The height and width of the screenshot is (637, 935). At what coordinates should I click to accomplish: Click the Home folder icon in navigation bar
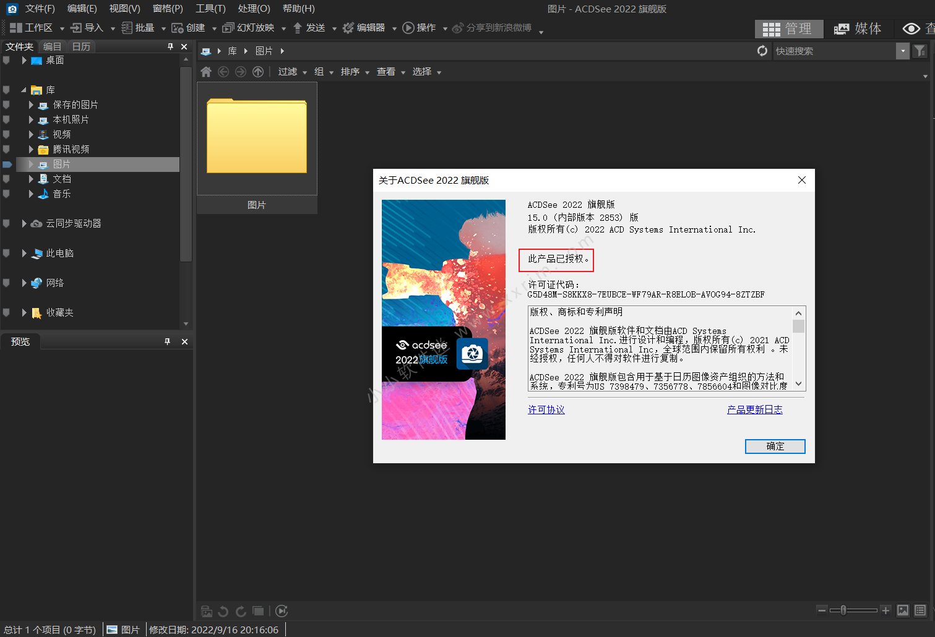tap(206, 72)
